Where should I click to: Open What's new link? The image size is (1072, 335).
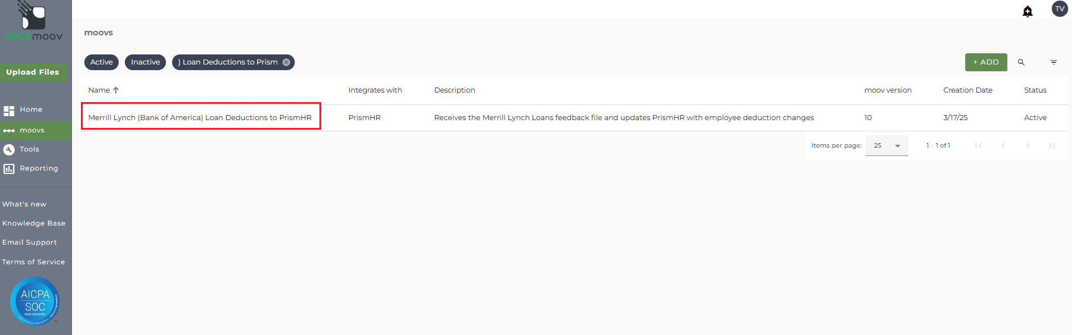(24, 204)
